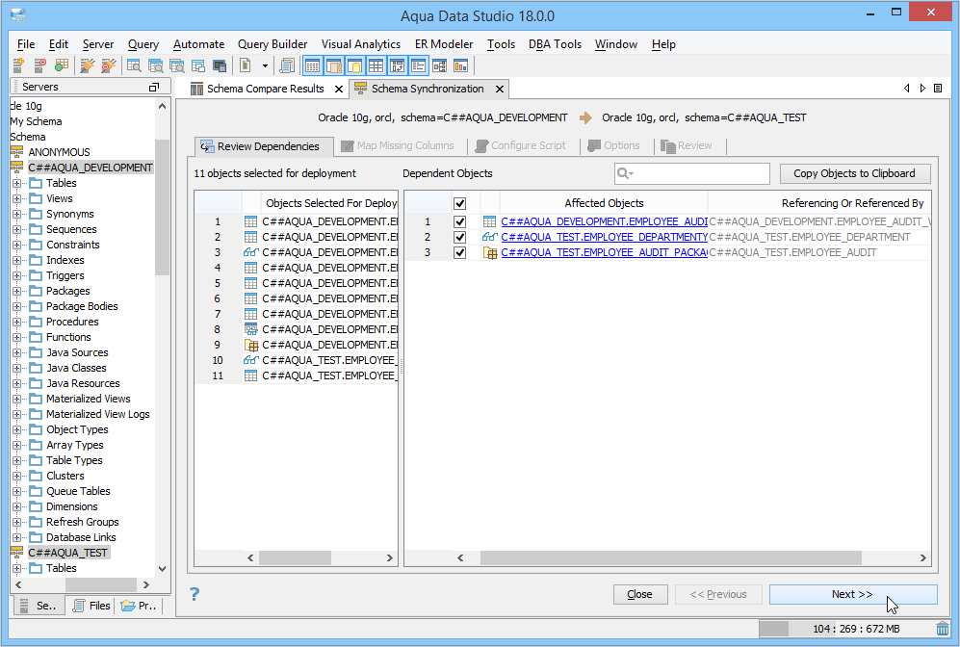The width and height of the screenshot is (960, 647).
Task: Open the dropdown arrow beside the document icon
Action: (265, 65)
